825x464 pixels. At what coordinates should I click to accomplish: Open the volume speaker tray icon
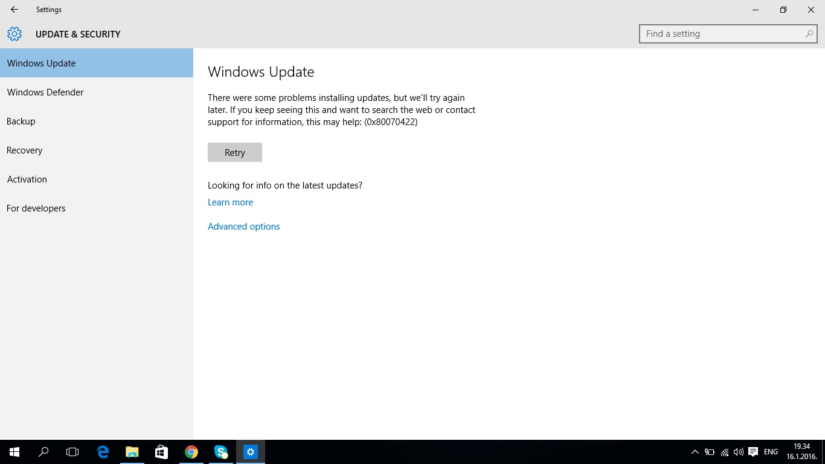[738, 452]
